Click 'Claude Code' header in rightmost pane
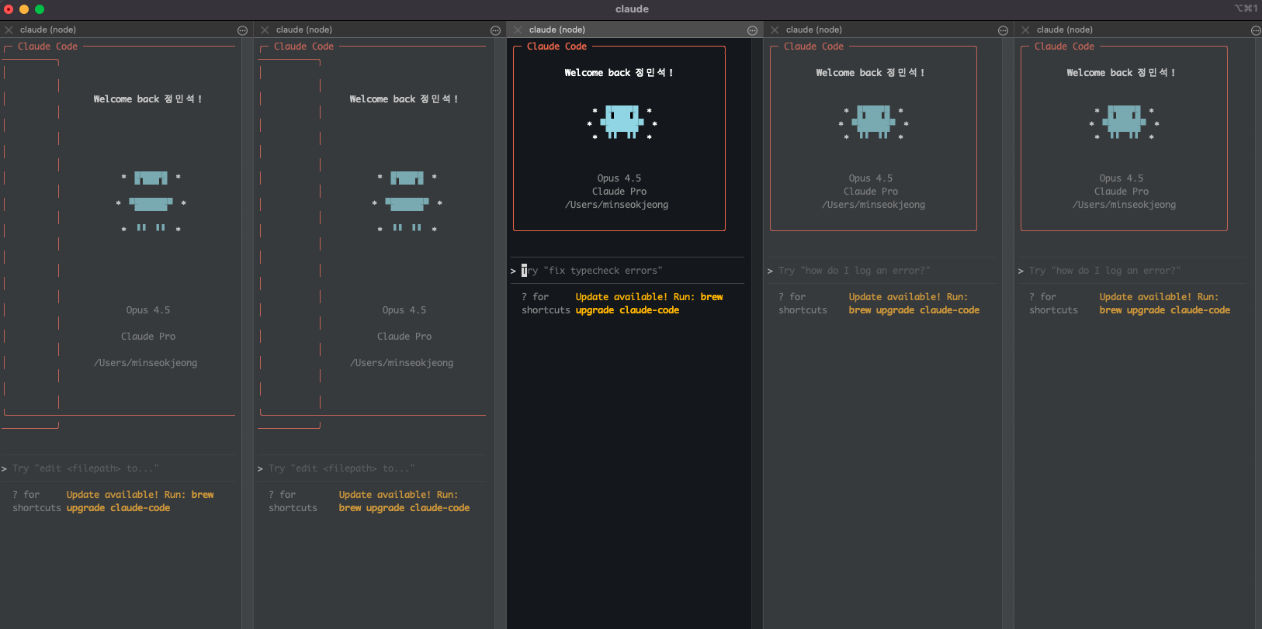The image size is (1262, 629). click(x=1064, y=47)
